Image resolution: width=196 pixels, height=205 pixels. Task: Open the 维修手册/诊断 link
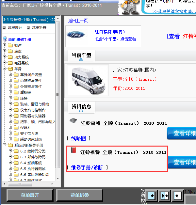pos(87,167)
